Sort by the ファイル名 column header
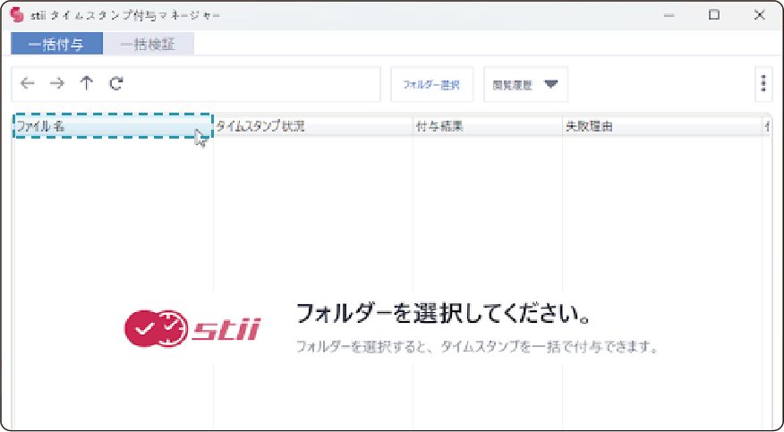The height and width of the screenshot is (432, 784). (112, 126)
